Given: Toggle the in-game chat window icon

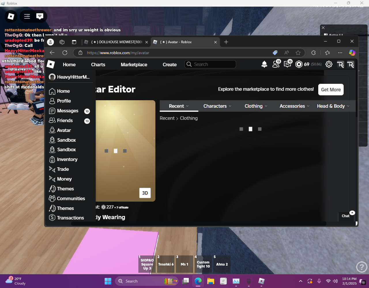Looking at the screenshot, I should coord(40,16).
